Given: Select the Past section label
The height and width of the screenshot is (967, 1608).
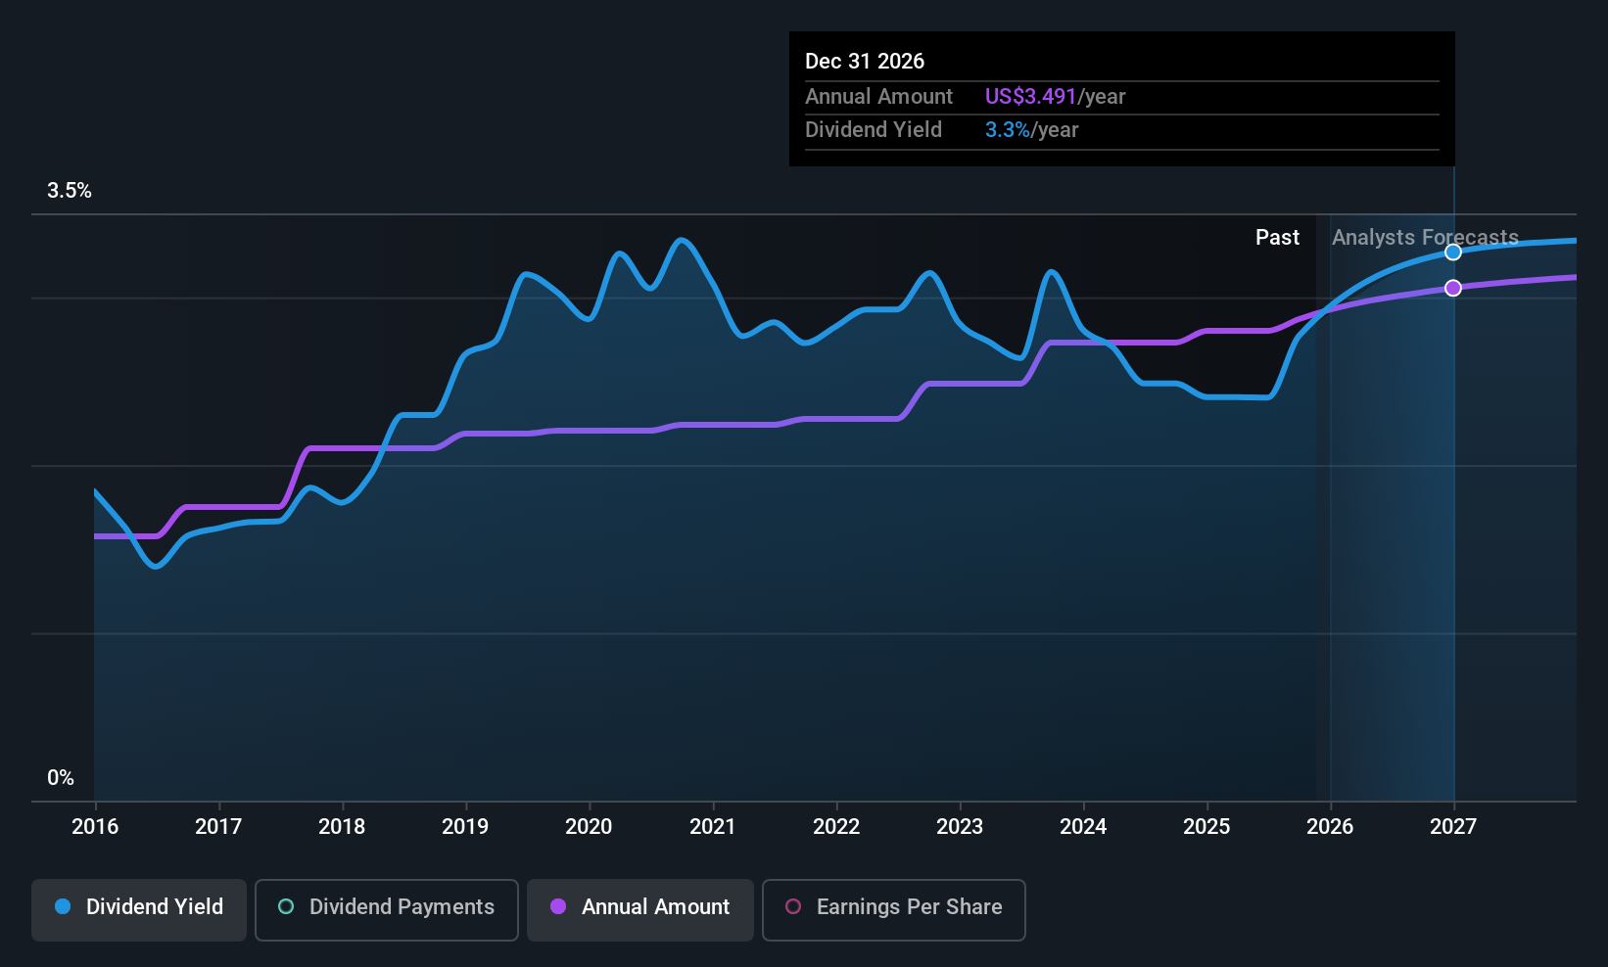Looking at the screenshot, I should click(1277, 237).
